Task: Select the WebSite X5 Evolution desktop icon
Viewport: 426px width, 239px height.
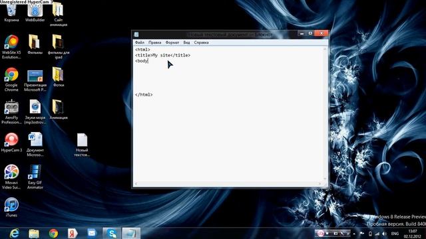Action: coord(11,46)
